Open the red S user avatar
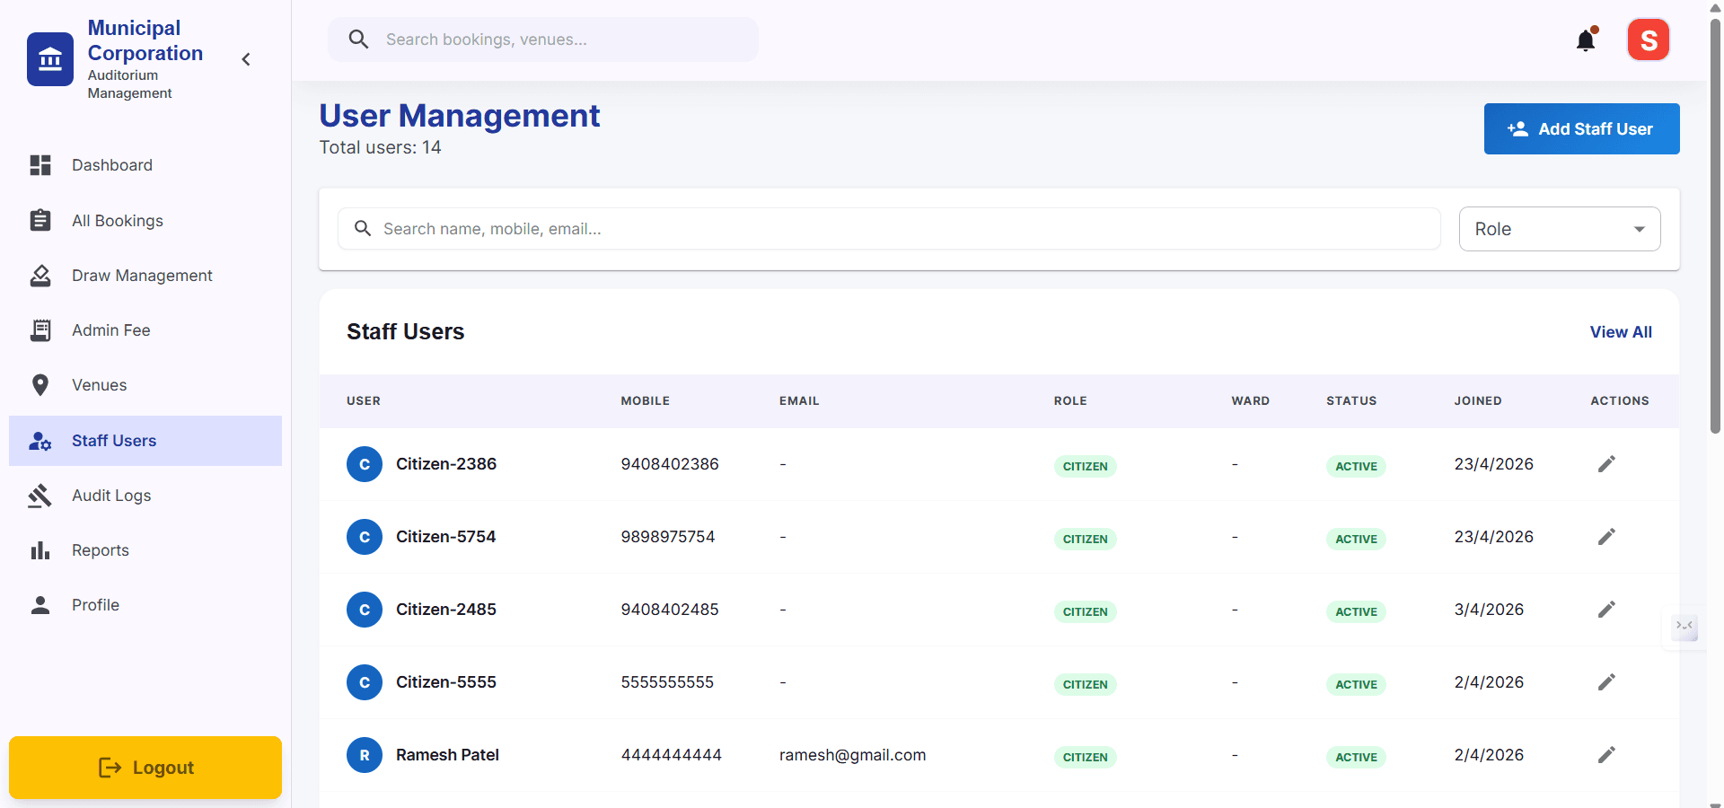This screenshot has width=1724, height=808. 1649,40
